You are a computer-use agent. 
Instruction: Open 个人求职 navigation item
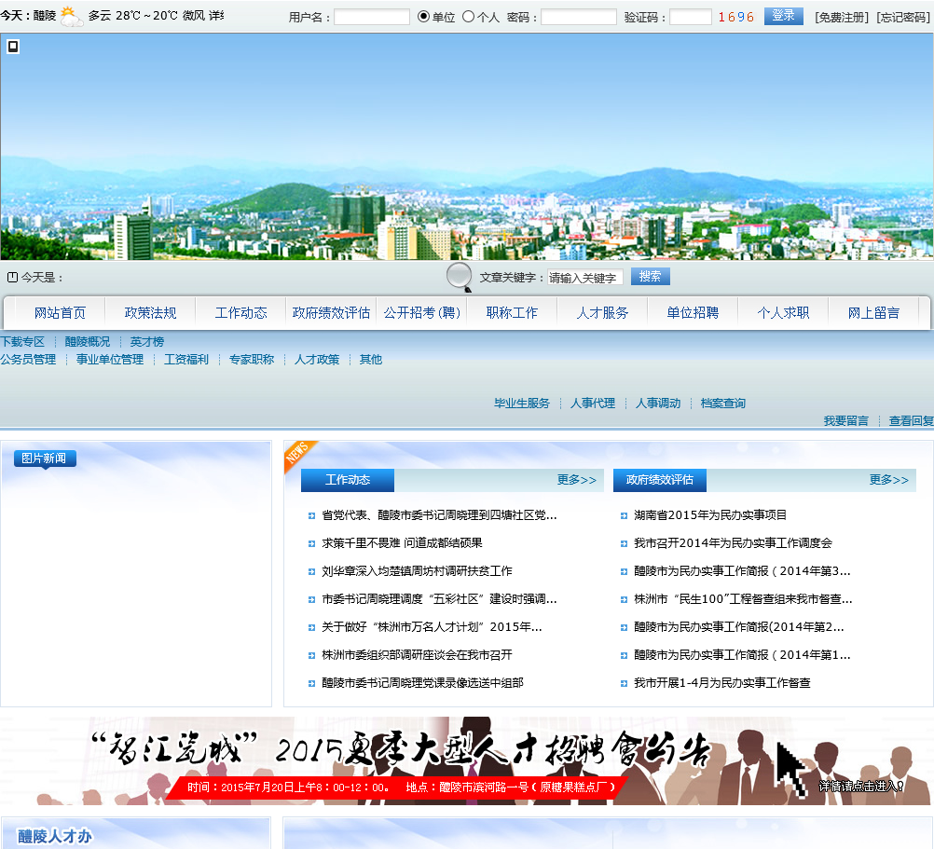pos(783,312)
